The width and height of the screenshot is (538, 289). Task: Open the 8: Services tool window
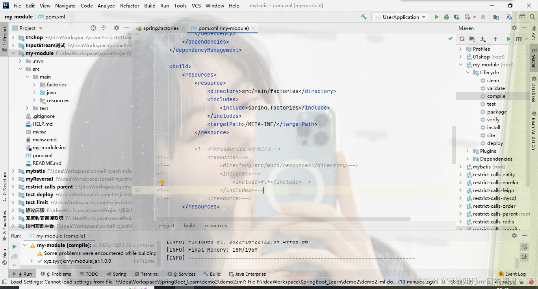point(182,274)
